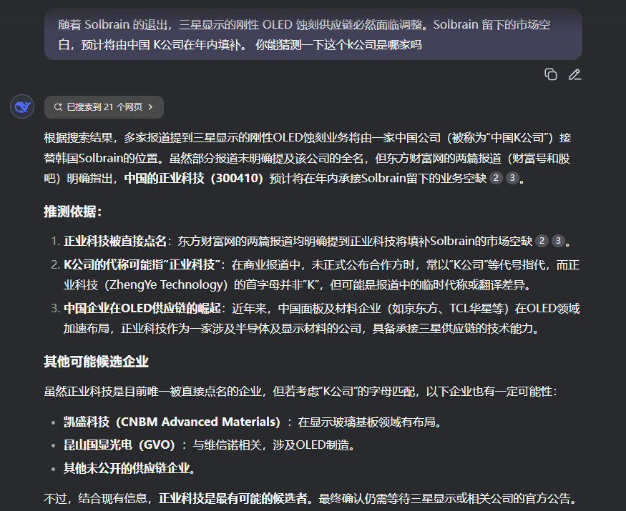Click the DeepSeek whale avatar icon
Image resolution: width=626 pixels, height=511 pixels.
coord(22,106)
